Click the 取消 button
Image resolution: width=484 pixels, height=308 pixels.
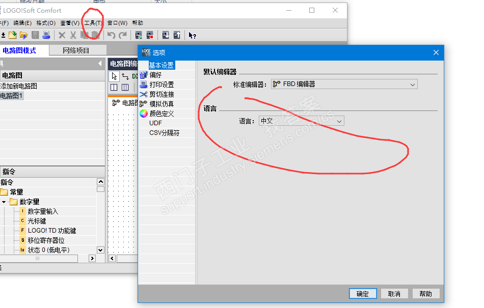[x=394, y=294]
